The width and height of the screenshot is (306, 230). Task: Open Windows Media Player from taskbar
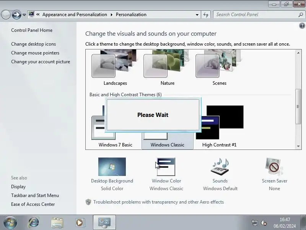click(80, 223)
